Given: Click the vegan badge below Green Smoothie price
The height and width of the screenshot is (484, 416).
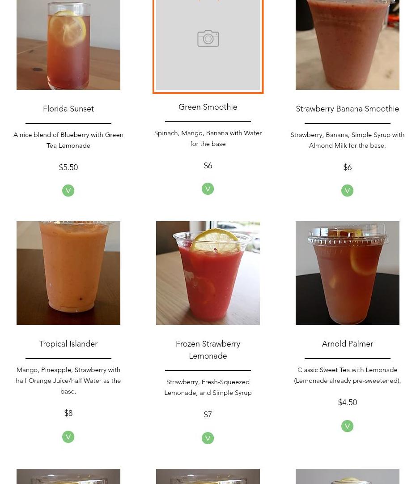Looking at the screenshot, I should tap(208, 188).
